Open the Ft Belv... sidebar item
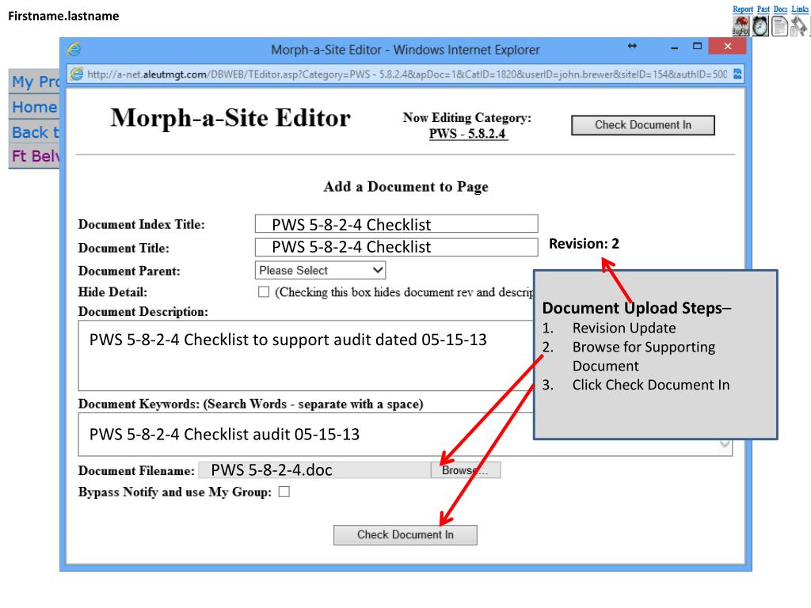Image resolution: width=811 pixels, height=608 pixels. [x=34, y=156]
